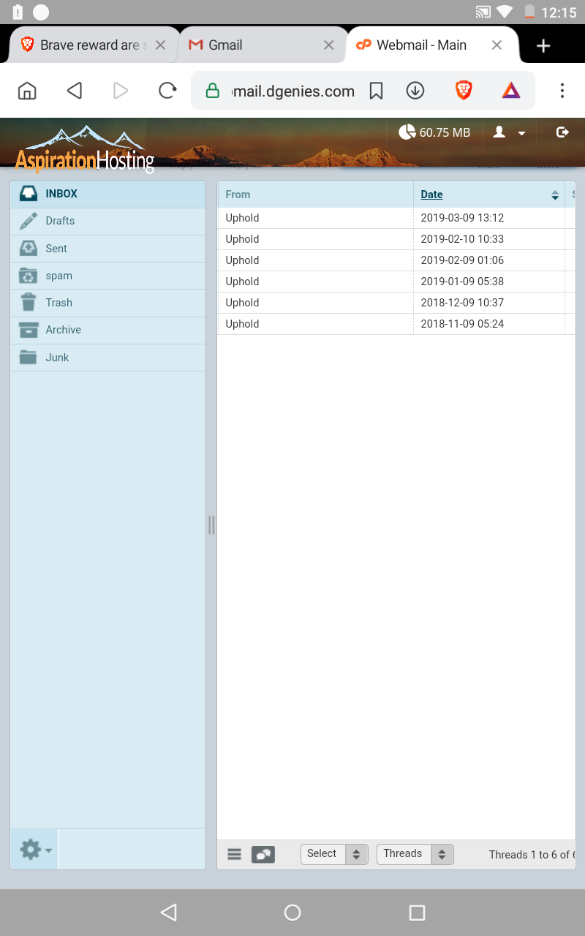This screenshot has width=585, height=936.
Task: Open the INBOX folder
Action: point(108,194)
